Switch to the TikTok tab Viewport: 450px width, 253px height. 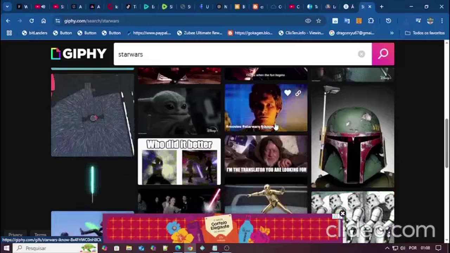[x=131, y=7]
